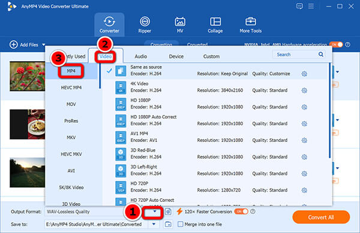Select 5K/8K Video format category
Image resolution: width=360 pixels, height=233 pixels.
[x=71, y=187]
